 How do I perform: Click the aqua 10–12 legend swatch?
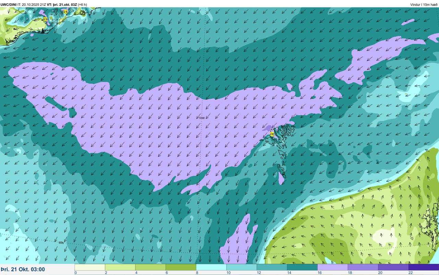click(x=241, y=267)
